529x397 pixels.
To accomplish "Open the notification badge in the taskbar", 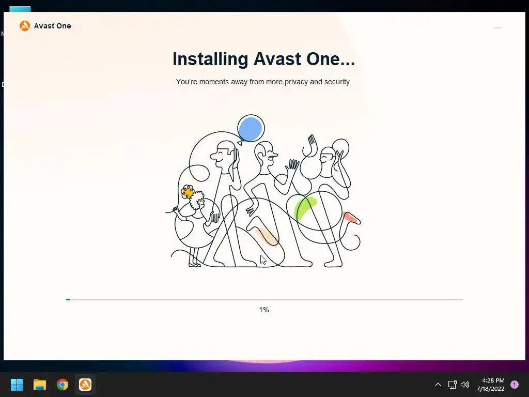I will coord(515,385).
